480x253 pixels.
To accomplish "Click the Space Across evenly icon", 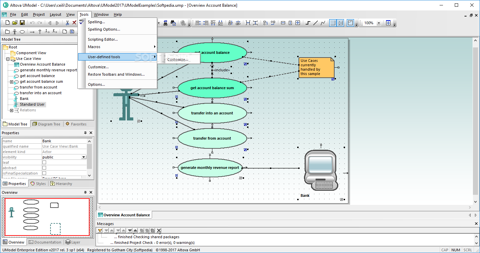I will 248,23.
